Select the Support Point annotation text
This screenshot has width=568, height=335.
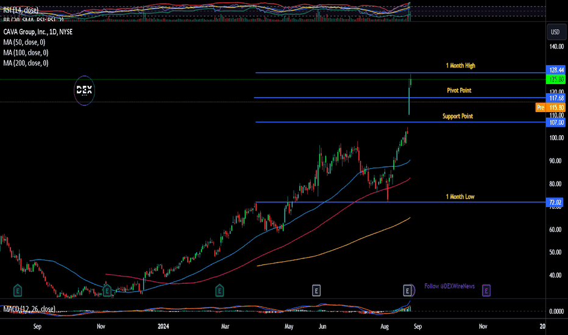point(458,116)
